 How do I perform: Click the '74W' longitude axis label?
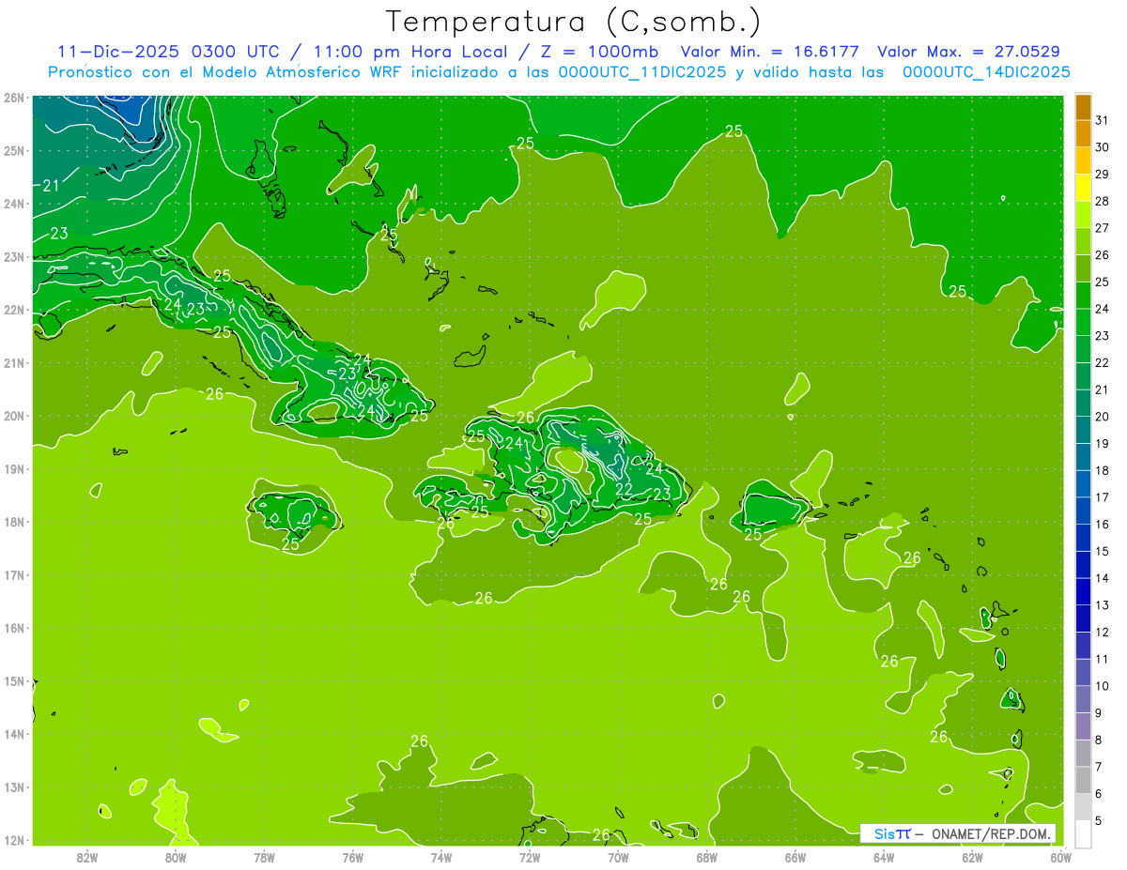pos(441,857)
